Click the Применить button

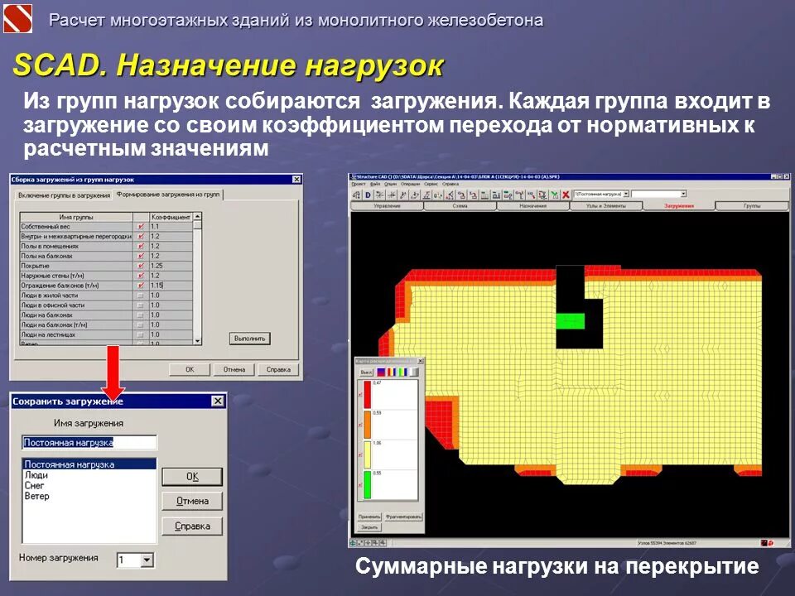369,517
